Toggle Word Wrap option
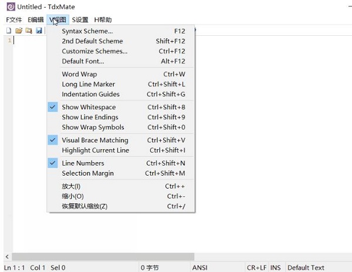 [121, 74]
